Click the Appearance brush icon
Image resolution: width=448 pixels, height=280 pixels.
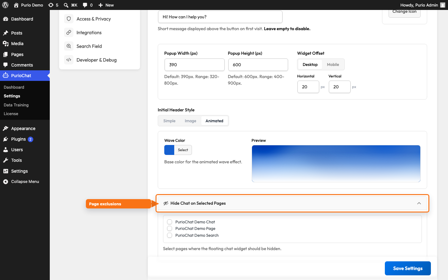(x=6, y=128)
